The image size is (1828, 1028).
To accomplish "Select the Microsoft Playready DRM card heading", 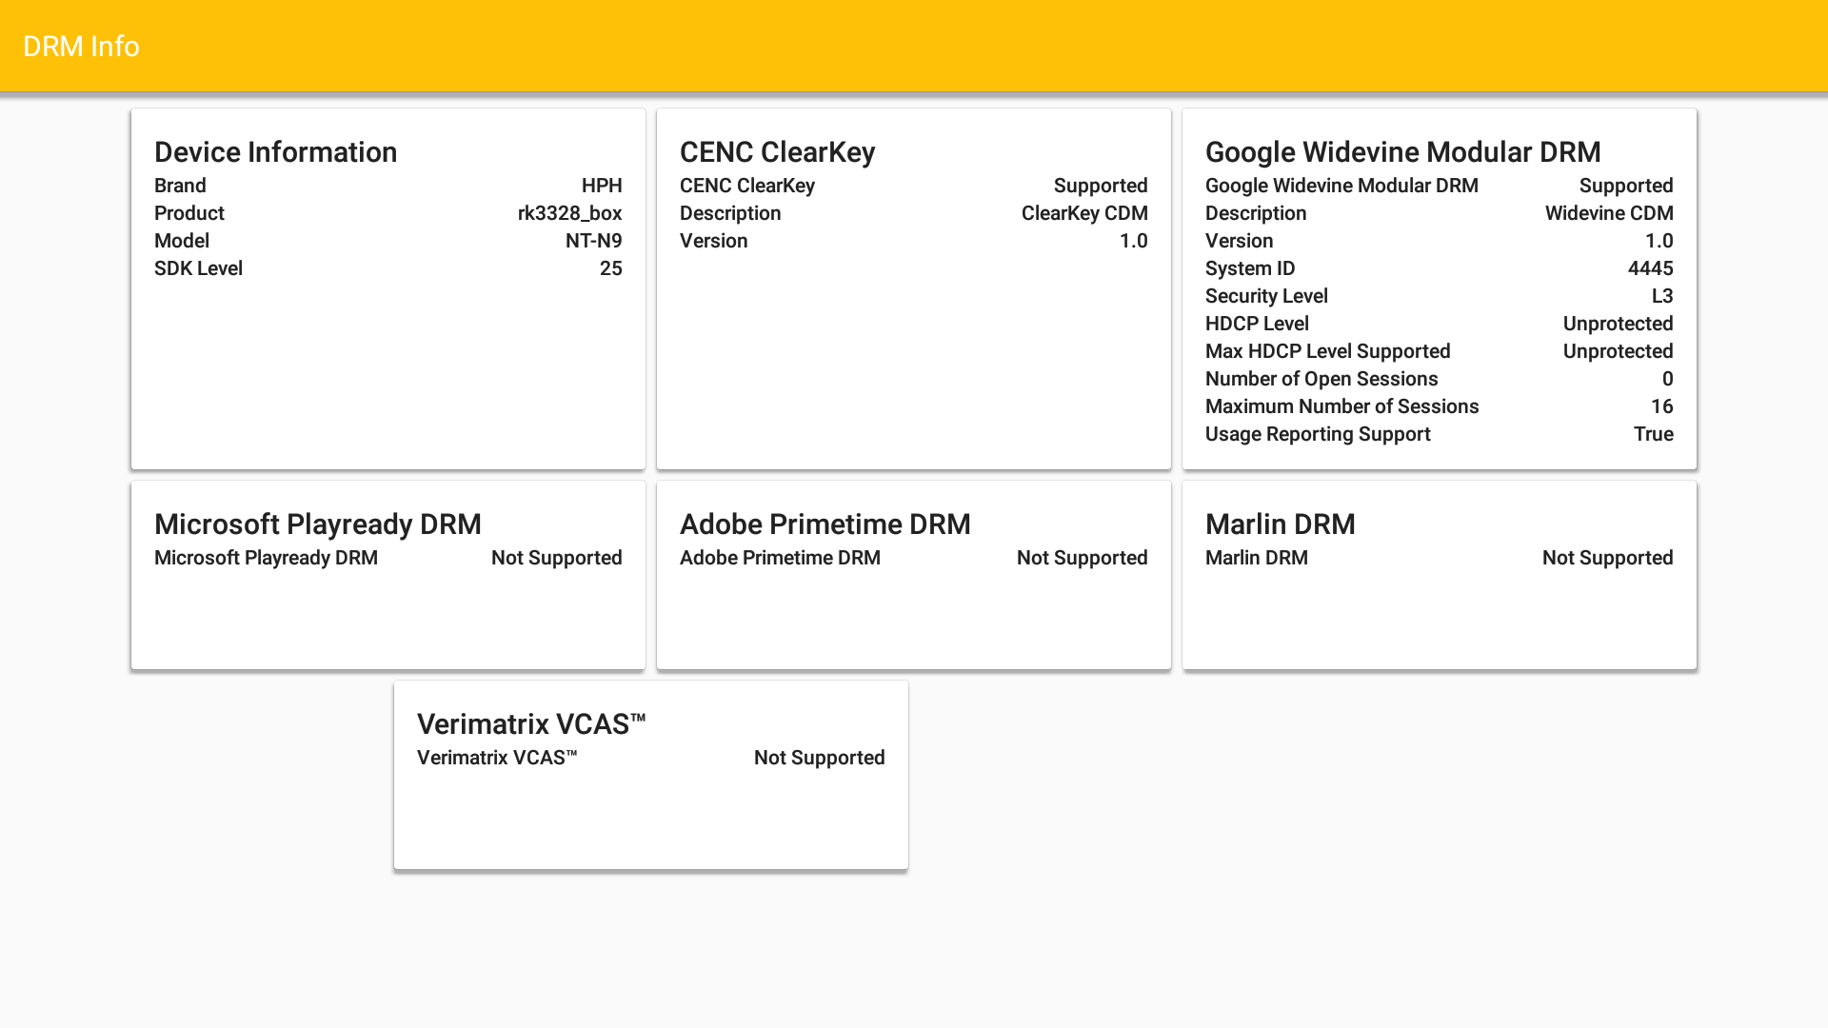I will (317, 524).
